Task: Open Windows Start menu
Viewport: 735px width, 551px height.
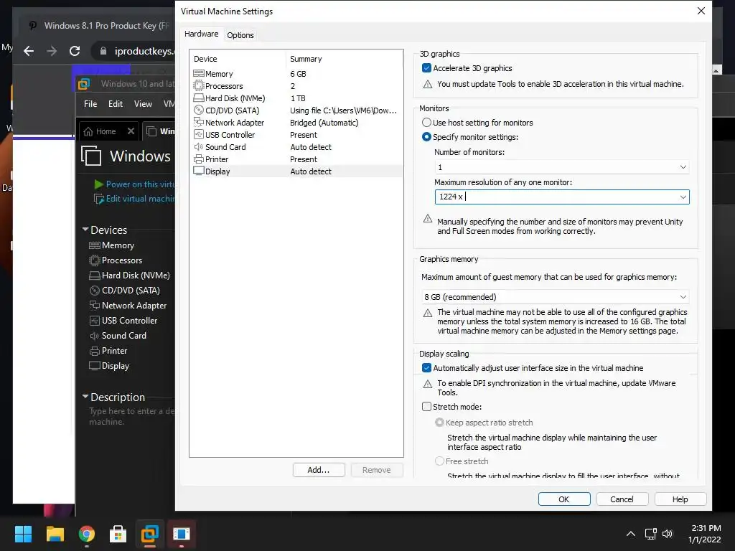Action: (x=24, y=534)
